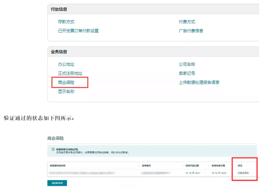This screenshot has height=189, width=278.
Task: Click the 保单编号 column header
Action: (x=146, y=166)
